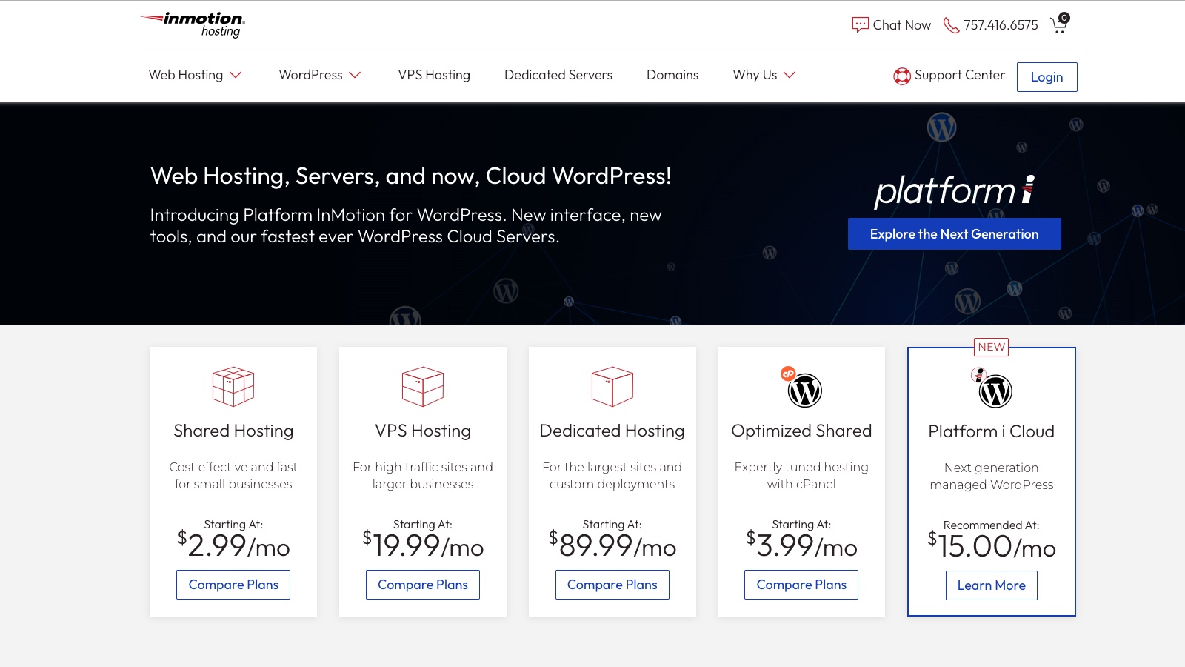Click 'For the largest sites' description
The width and height of the screenshot is (1185, 667).
[612, 476]
